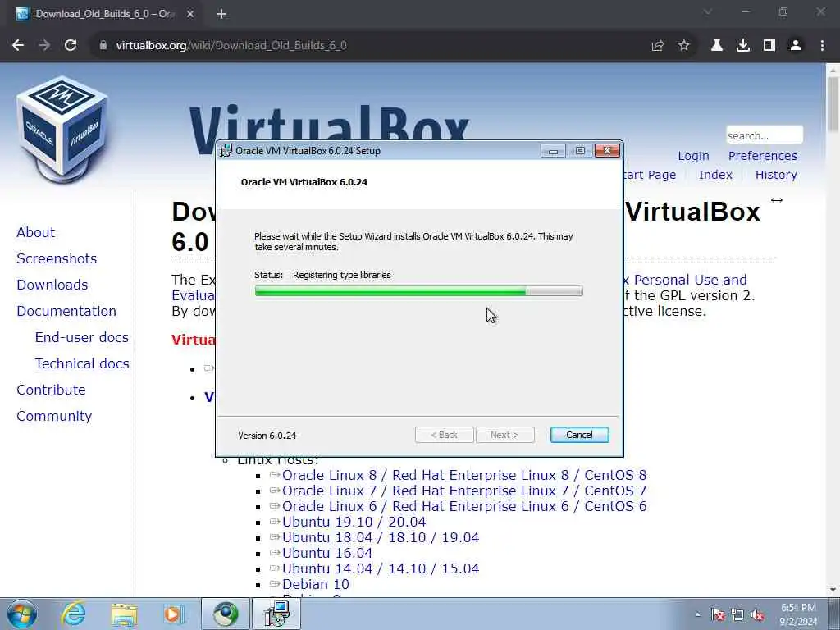Open Windows Media Player from taskbar
The height and width of the screenshot is (630, 840).
[172, 614]
